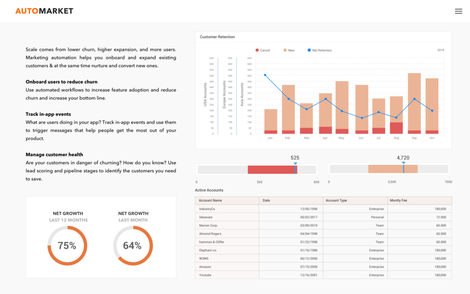Click the 64% net growth donut chart
470x294 pixels.
[133, 246]
